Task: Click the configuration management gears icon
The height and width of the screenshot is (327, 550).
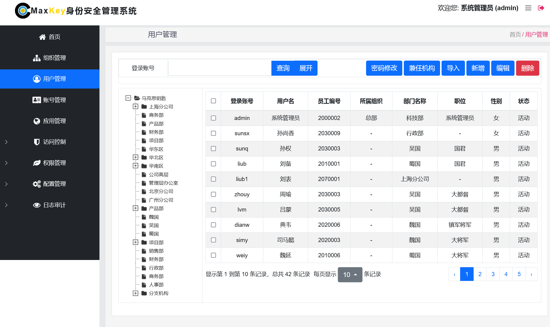Action: (37, 184)
